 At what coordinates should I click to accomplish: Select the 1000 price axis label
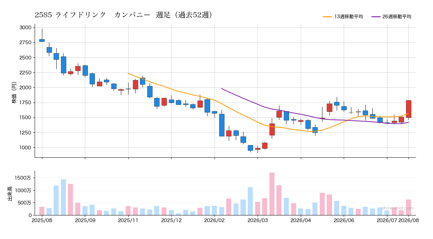(25, 148)
